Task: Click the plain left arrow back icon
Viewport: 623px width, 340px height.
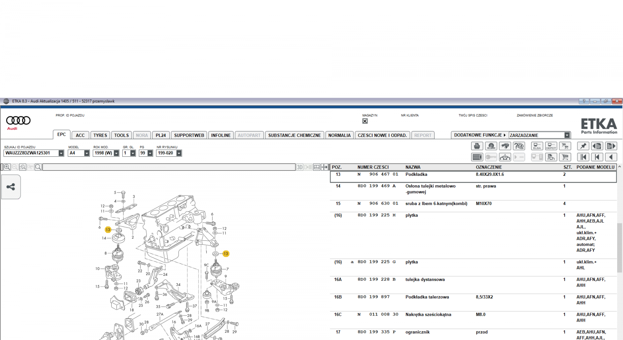Action: click(611, 157)
